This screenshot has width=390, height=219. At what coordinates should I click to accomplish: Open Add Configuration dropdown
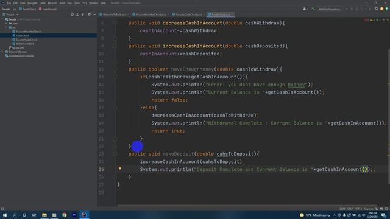(330, 9)
